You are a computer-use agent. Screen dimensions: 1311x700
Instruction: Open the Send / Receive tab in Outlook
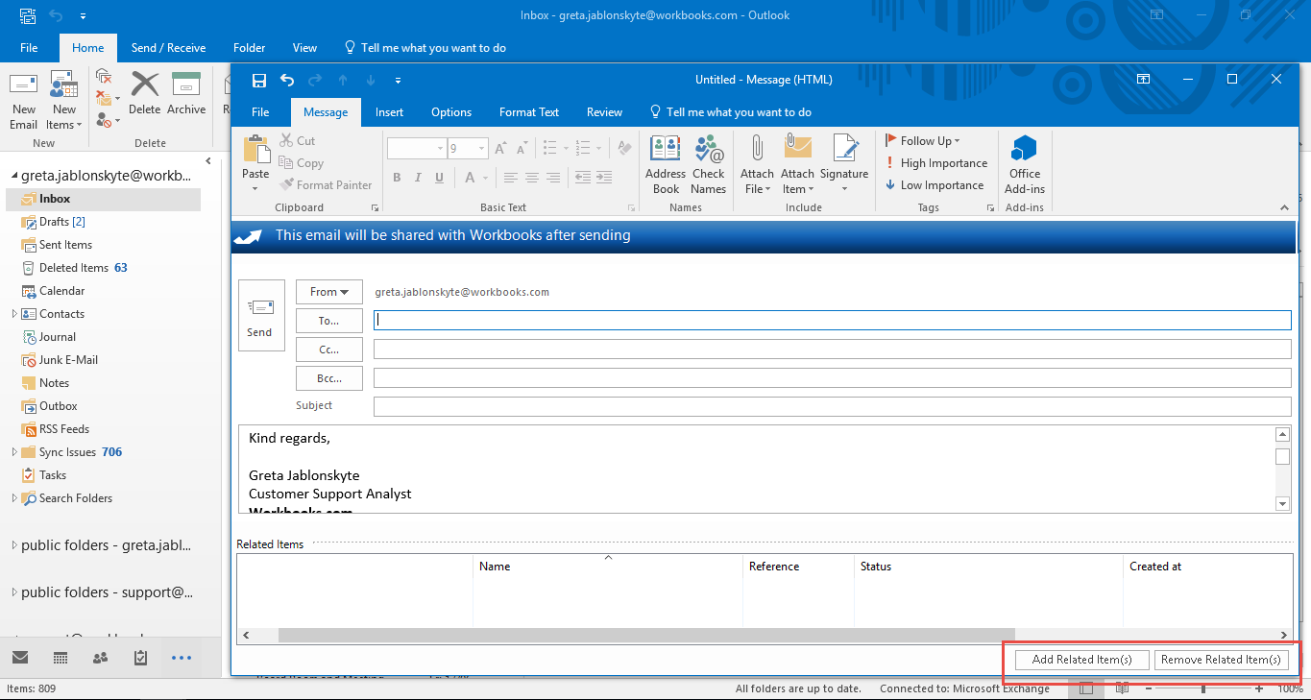[168, 48]
